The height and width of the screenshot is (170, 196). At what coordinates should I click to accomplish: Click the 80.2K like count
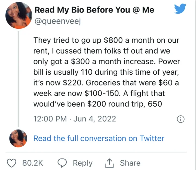[32, 163]
